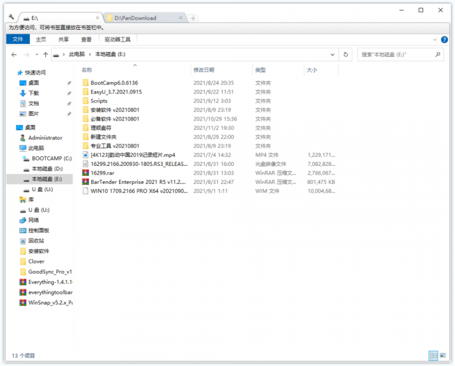Expand the ribbon using the chevron
This screenshot has width=455, height=366.
click(435, 40)
